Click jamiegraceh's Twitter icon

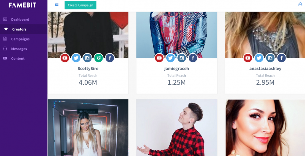click(x=170, y=58)
